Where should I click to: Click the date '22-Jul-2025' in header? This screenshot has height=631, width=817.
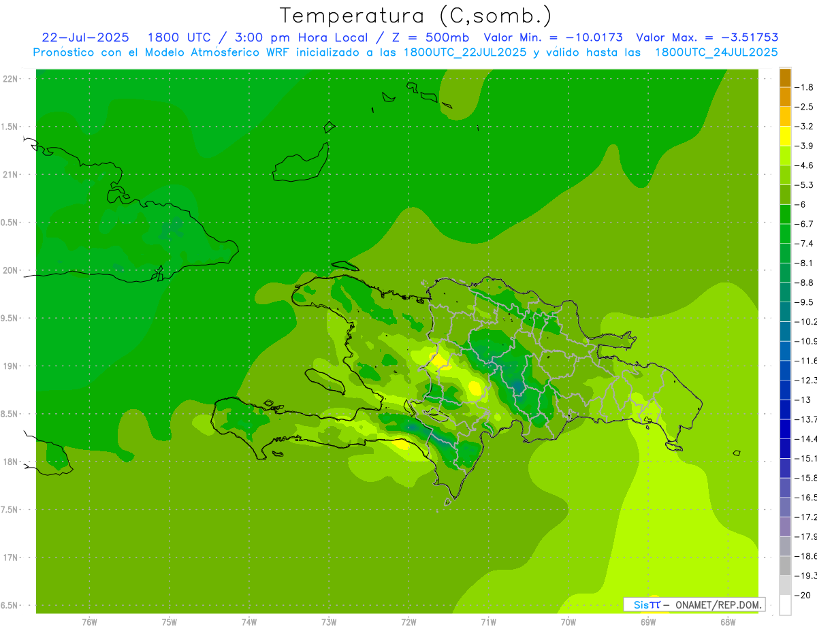[85, 37]
